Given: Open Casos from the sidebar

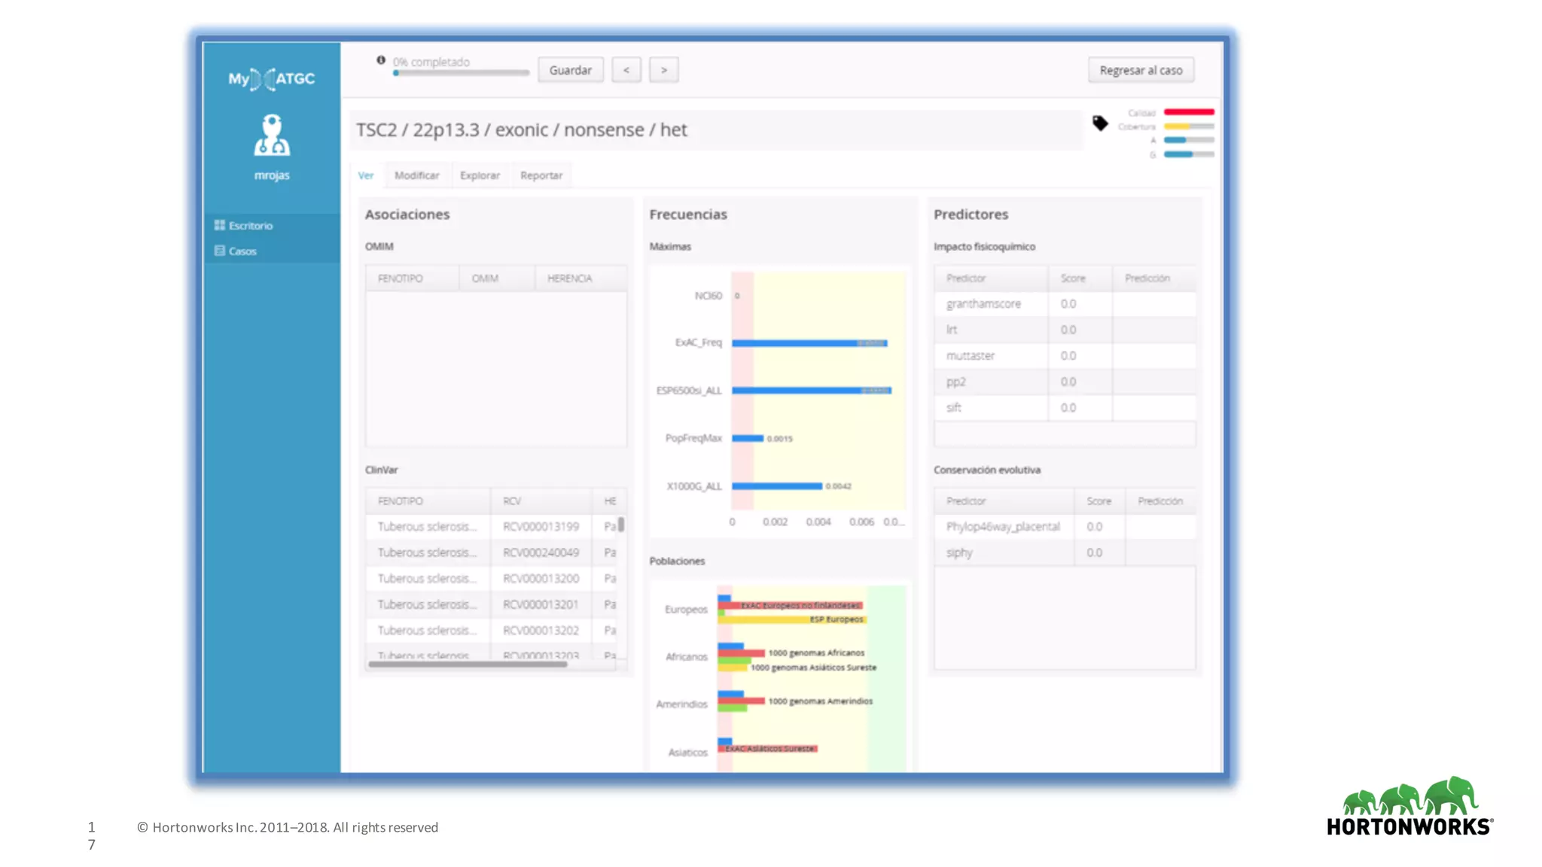Looking at the screenshot, I should pos(242,251).
